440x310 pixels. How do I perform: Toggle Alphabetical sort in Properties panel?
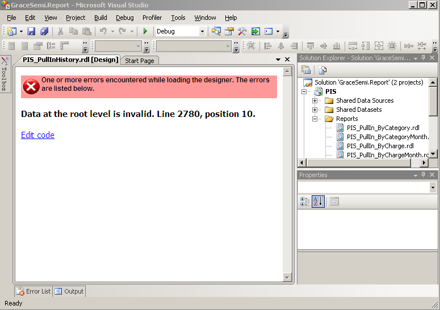click(318, 202)
